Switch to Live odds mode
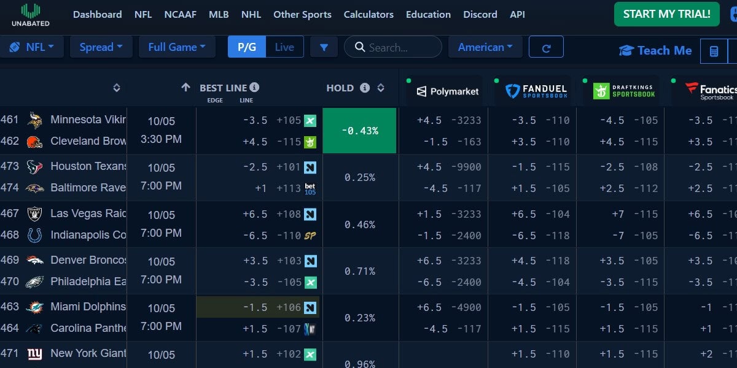Image resolution: width=737 pixels, height=368 pixels. 284,47
